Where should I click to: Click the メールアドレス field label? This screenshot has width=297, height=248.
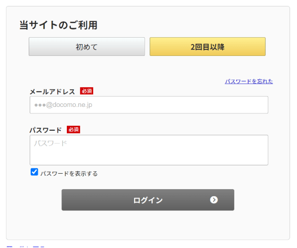[52, 92]
